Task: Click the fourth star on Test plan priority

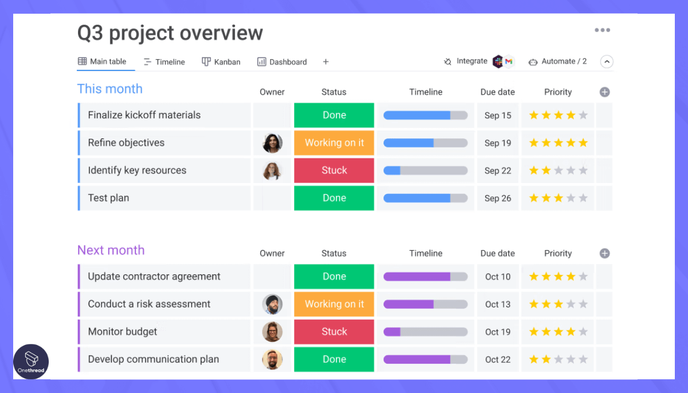Action: coord(570,198)
